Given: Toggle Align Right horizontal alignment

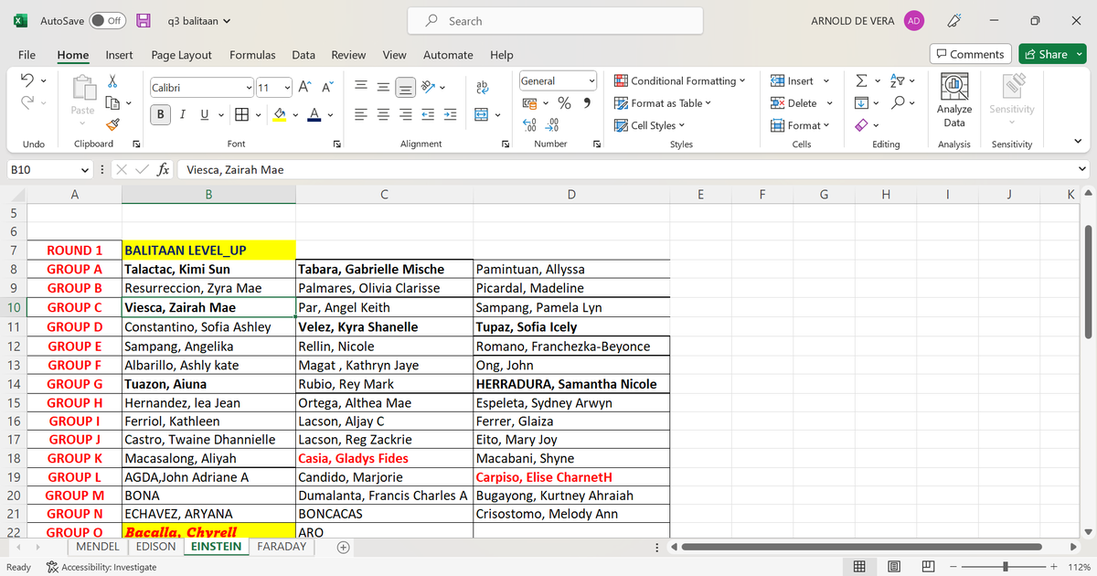Looking at the screenshot, I should tap(405, 114).
